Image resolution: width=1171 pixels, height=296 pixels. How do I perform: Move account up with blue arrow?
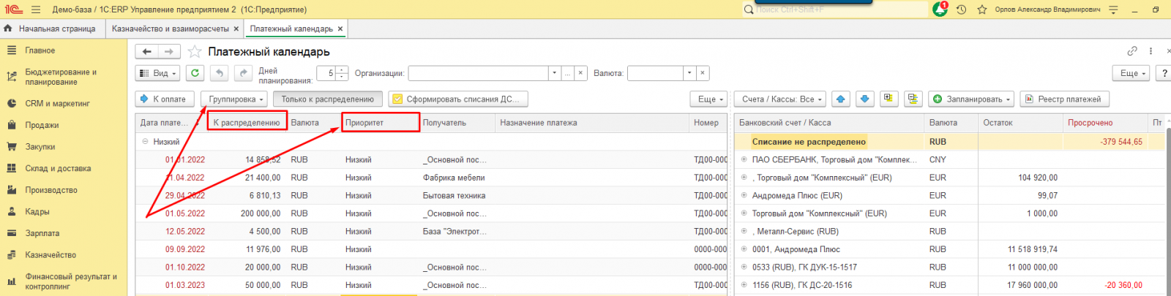841,99
